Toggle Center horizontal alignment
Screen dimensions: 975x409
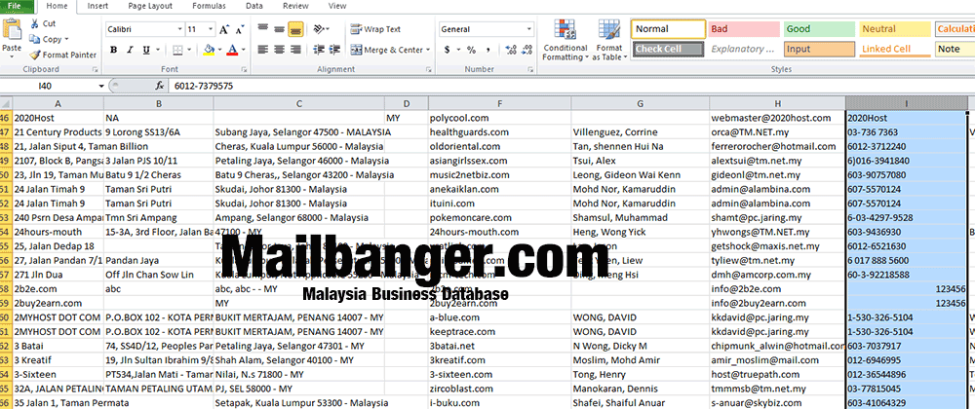point(279,50)
